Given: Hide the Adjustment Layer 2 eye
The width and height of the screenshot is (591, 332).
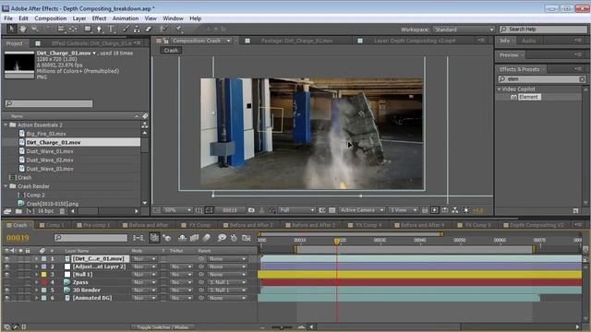Looking at the screenshot, I should click(6, 267).
